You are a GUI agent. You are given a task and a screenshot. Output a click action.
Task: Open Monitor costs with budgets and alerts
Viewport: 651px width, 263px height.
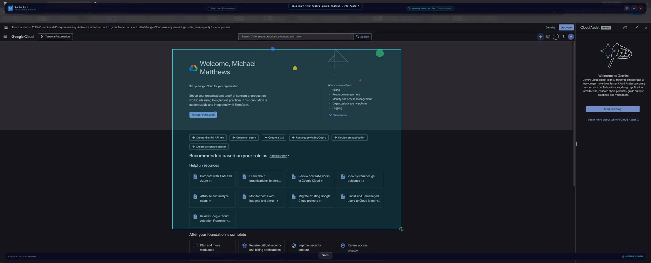(262, 199)
